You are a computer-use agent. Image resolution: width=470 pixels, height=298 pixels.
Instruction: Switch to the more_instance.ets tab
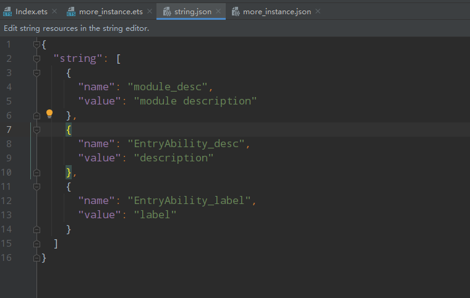click(x=111, y=11)
